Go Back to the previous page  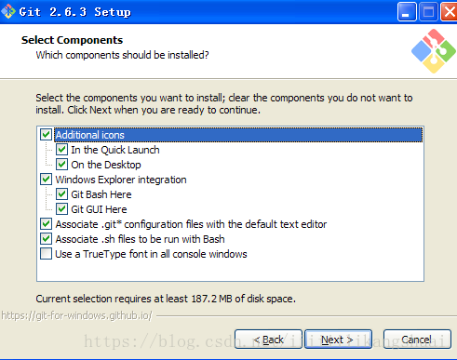click(x=268, y=340)
